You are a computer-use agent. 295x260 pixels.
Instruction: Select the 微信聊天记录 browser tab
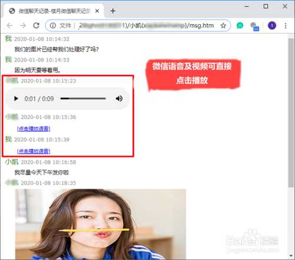coord(54,11)
